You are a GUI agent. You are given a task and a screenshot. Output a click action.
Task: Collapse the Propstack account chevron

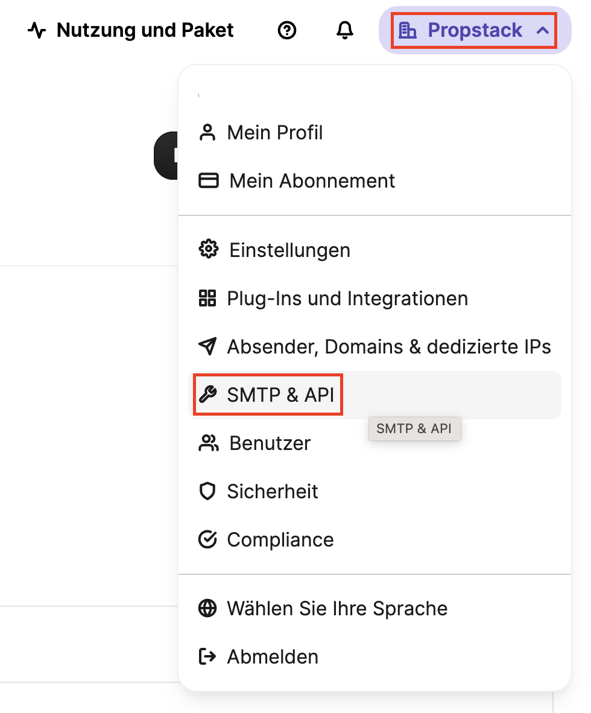[x=543, y=30]
